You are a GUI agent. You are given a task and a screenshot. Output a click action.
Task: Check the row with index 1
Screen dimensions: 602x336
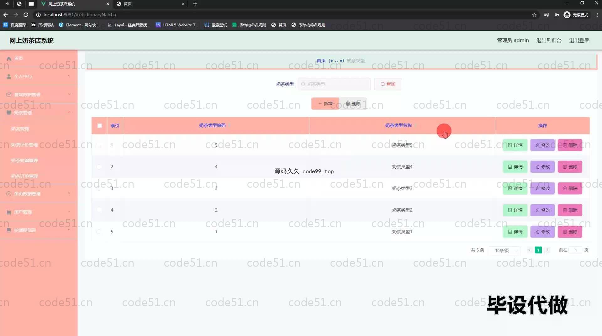[99, 145]
